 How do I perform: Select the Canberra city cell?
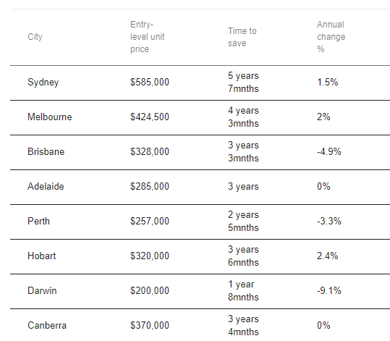click(47, 325)
